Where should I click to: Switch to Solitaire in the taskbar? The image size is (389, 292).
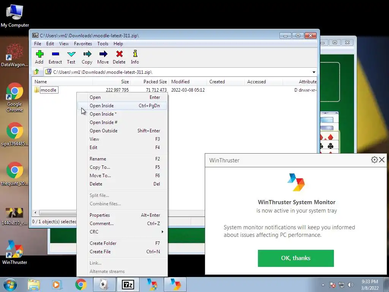pyautogui.click(x=104, y=285)
